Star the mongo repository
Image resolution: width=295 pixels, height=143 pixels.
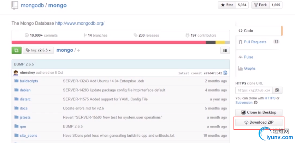tap(227, 5)
